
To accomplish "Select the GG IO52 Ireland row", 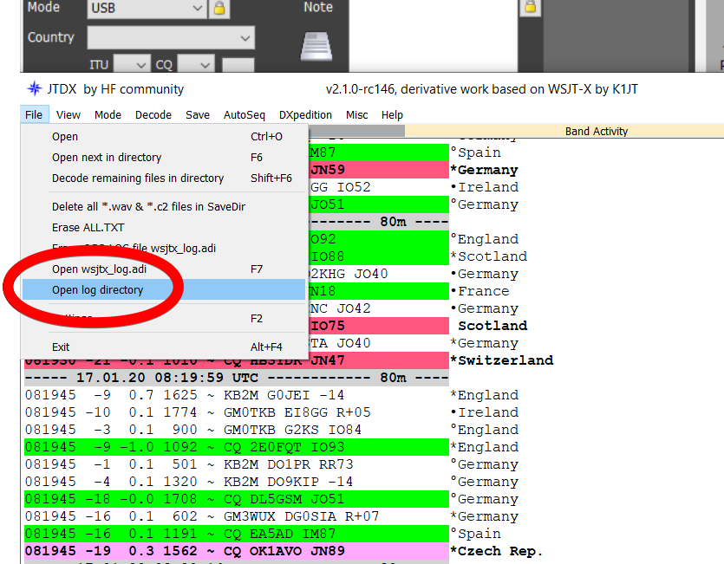I will [379, 187].
